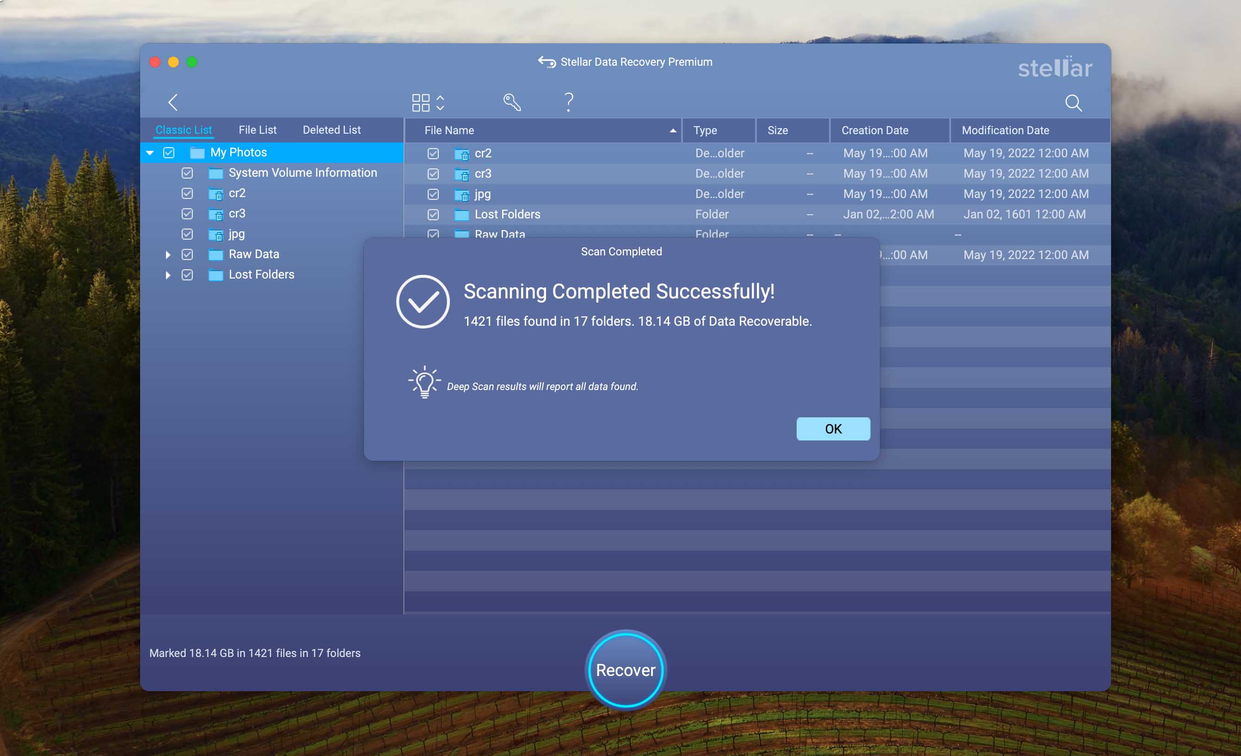Image resolution: width=1241 pixels, height=756 pixels.
Task: Click 'Jan 02, 1601 12:00 AM' modification date
Action: 1025,215
